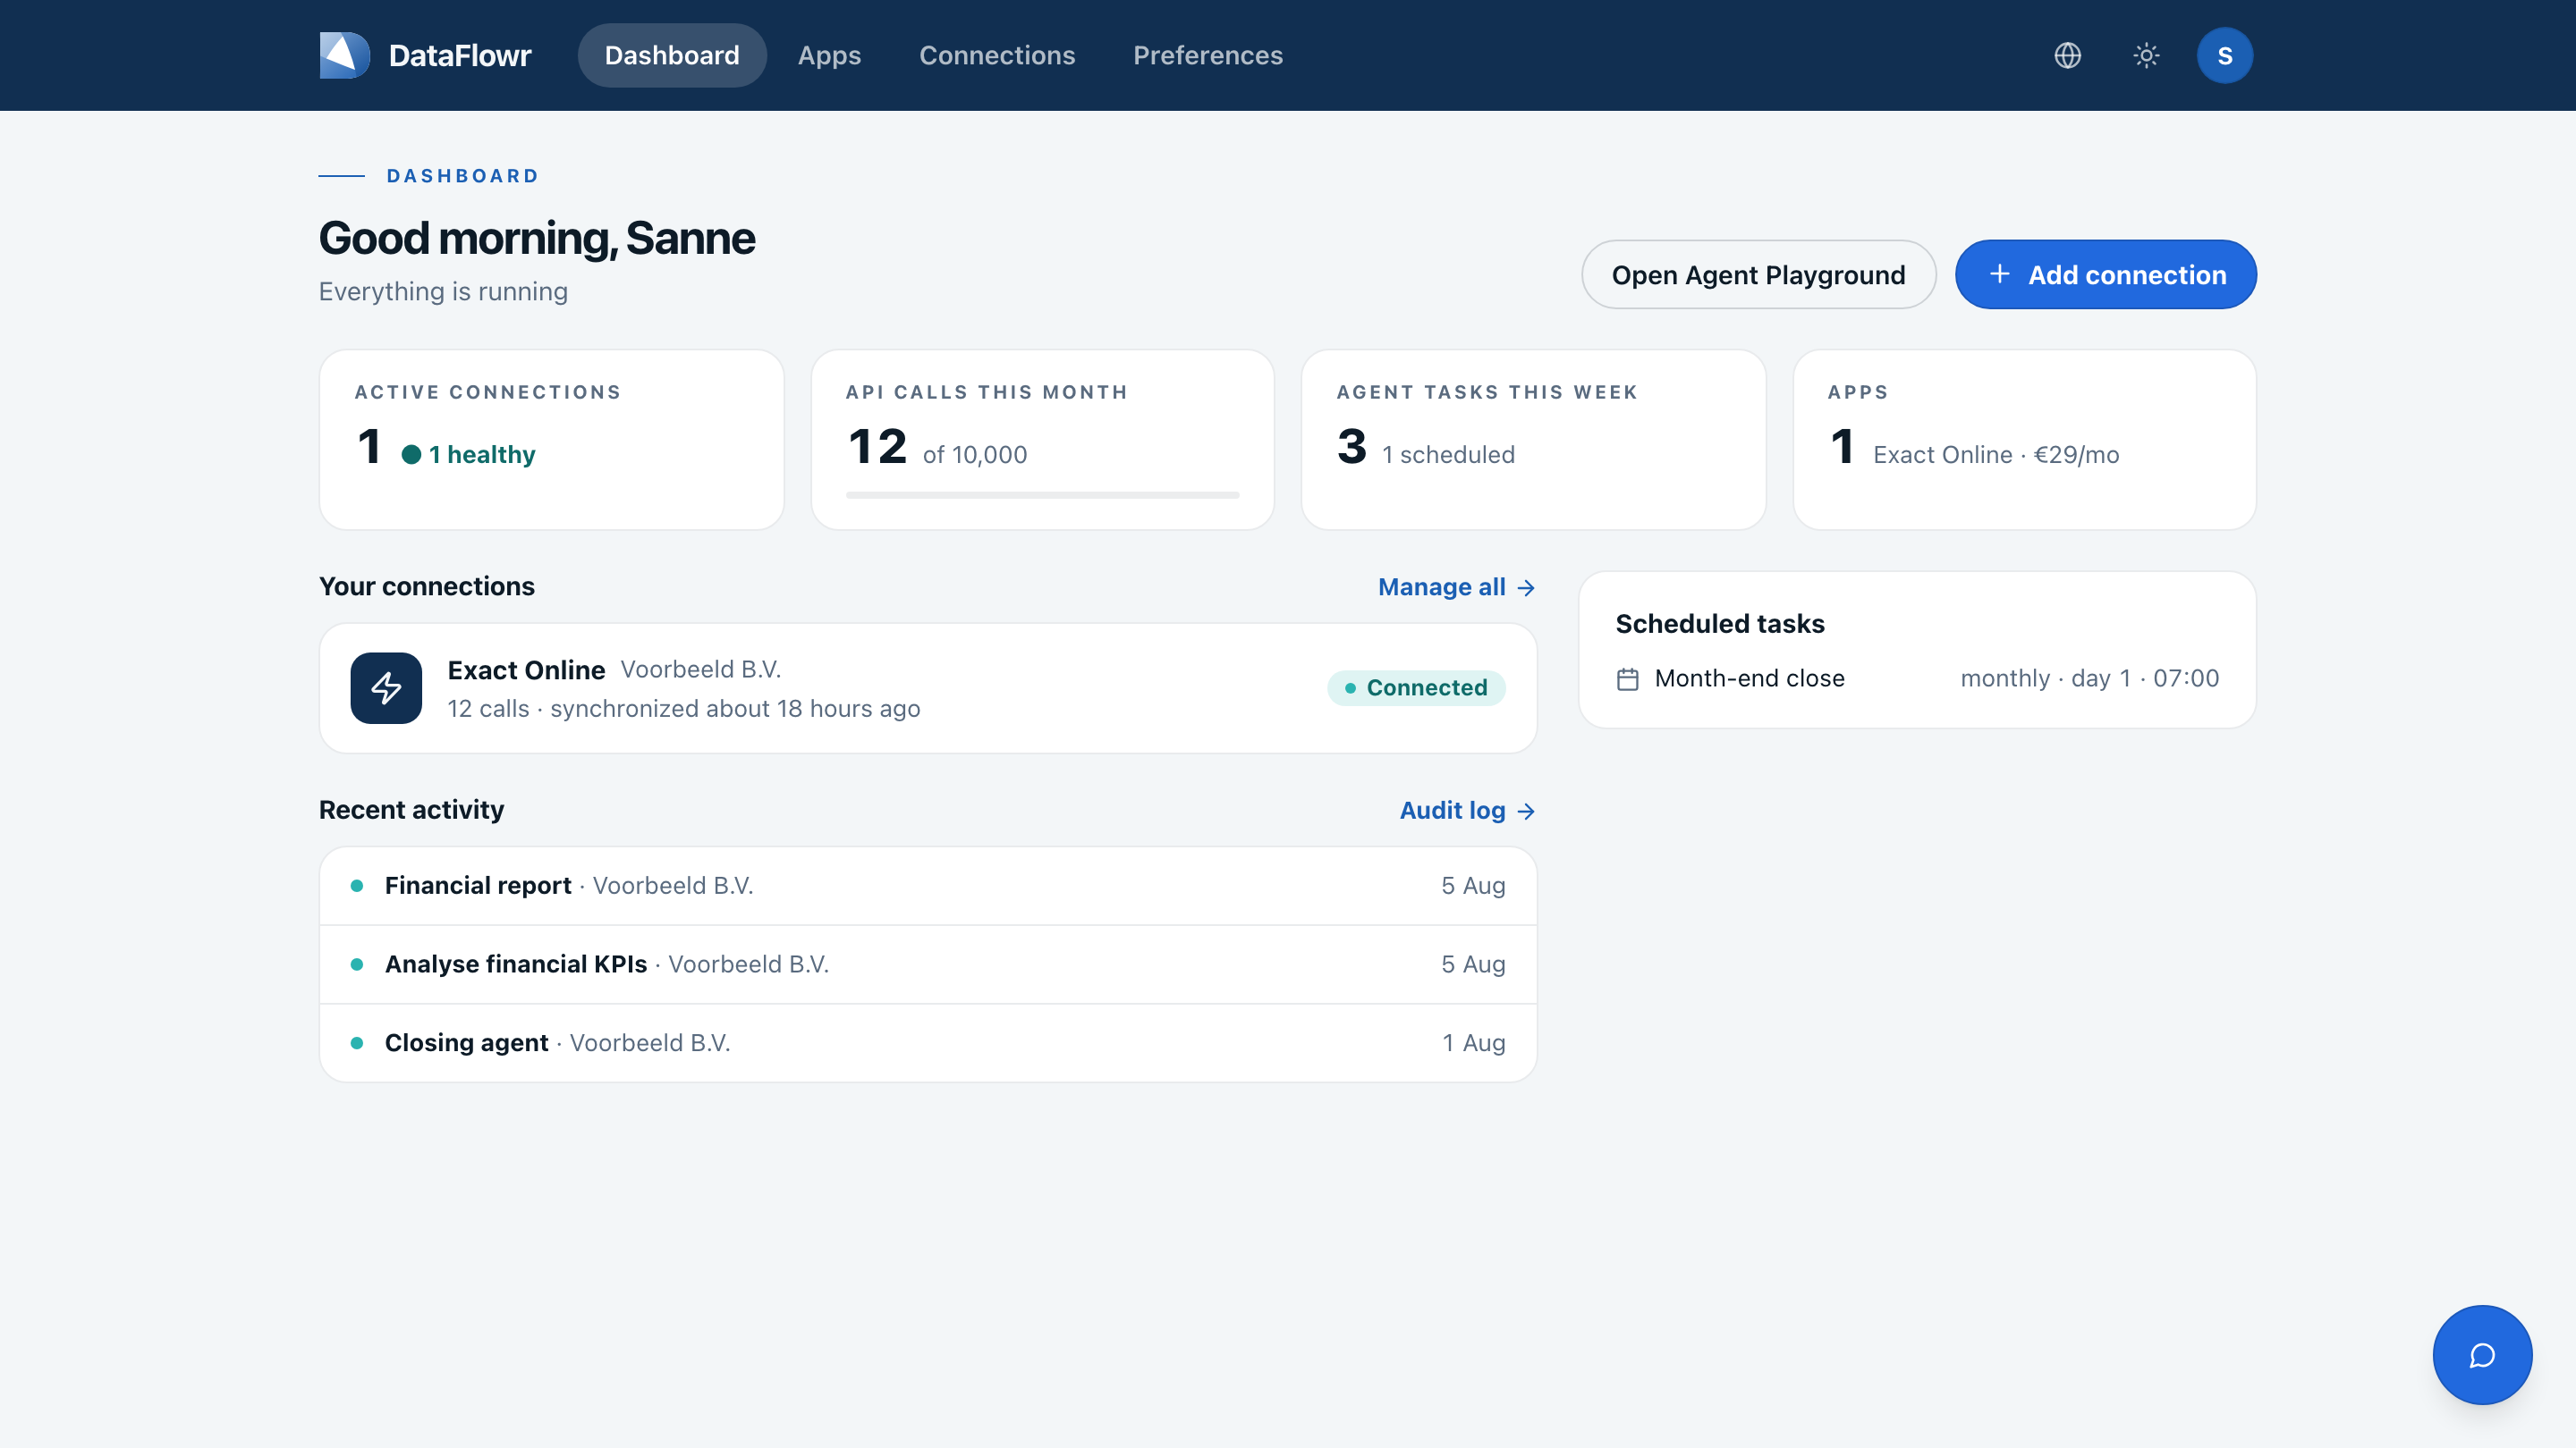Screen dimensions: 2576x1448
Task: Click the plus icon in Add connection
Action: pos(1998,274)
